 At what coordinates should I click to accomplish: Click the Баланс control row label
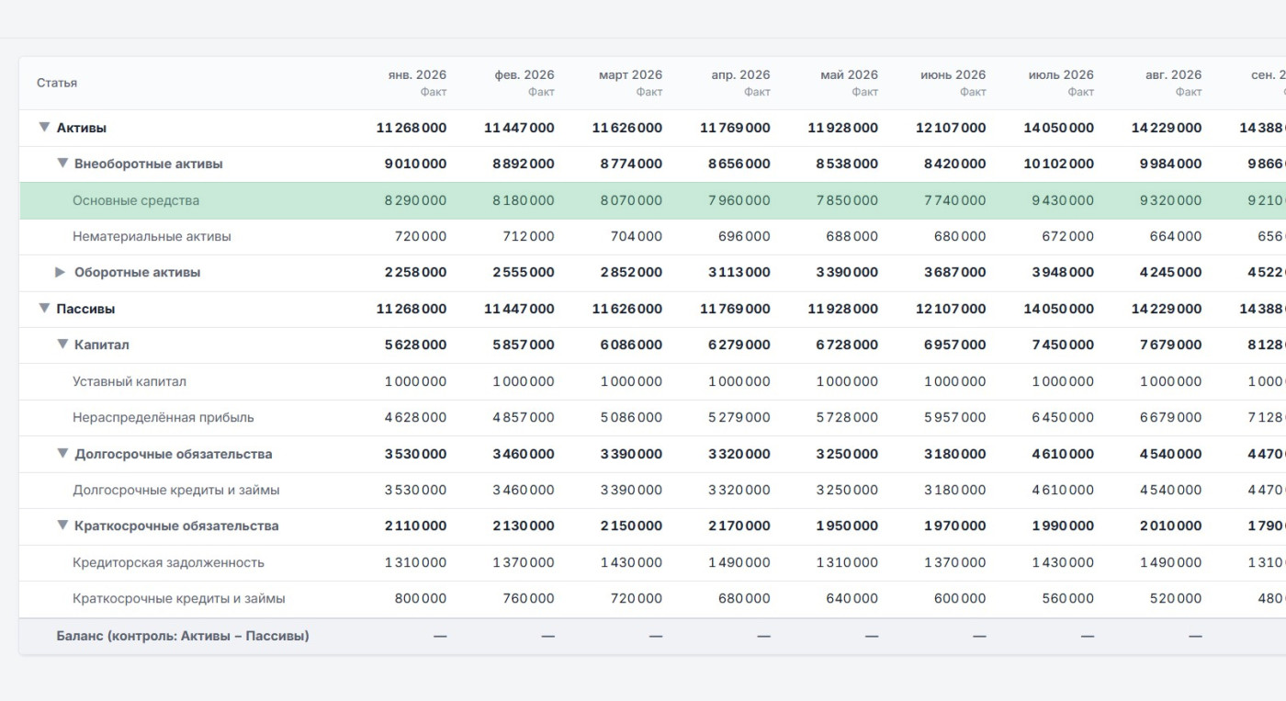(183, 636)
